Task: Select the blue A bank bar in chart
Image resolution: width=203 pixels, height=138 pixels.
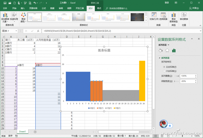Action: pyautogui.click(x=78, y=86)
